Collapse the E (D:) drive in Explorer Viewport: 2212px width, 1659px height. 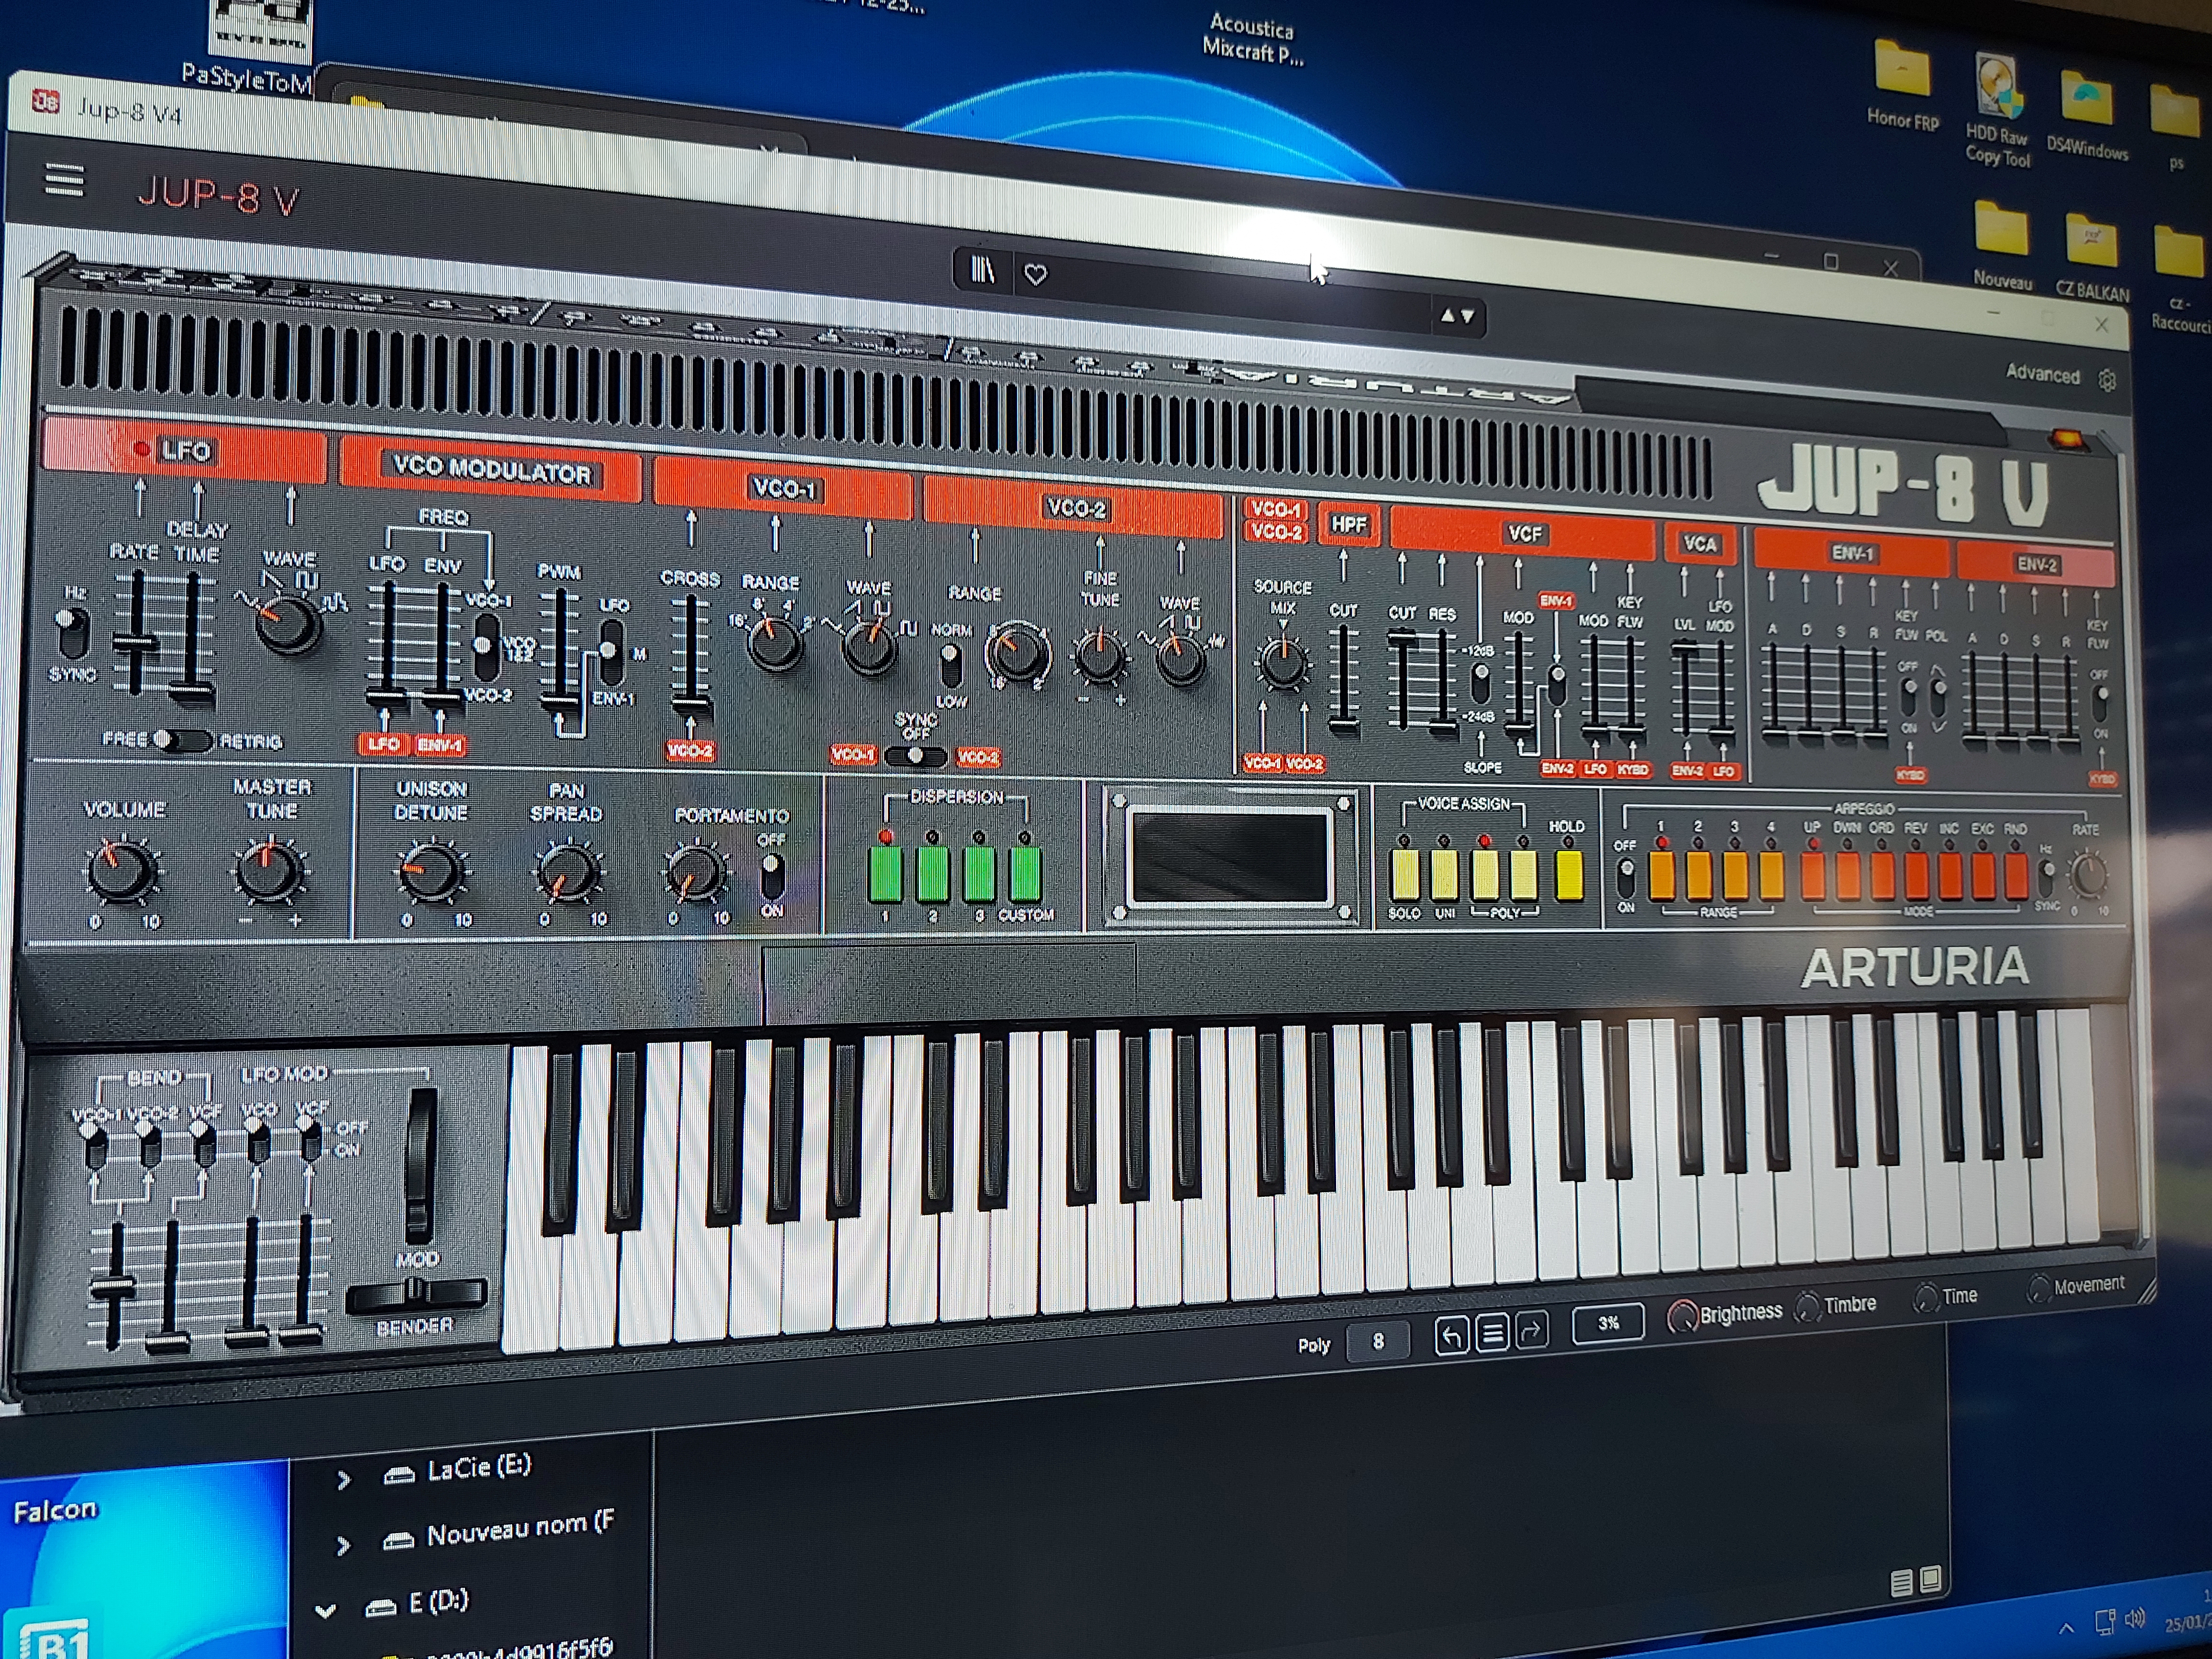tap(325, 1610)
